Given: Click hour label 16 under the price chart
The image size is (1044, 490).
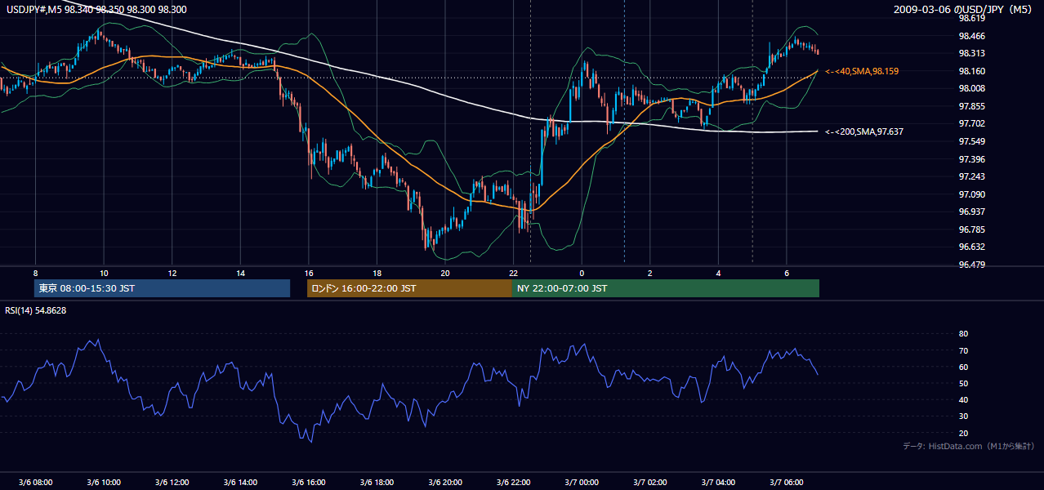Looking at the screenshot, I should [x=308, y=273].
